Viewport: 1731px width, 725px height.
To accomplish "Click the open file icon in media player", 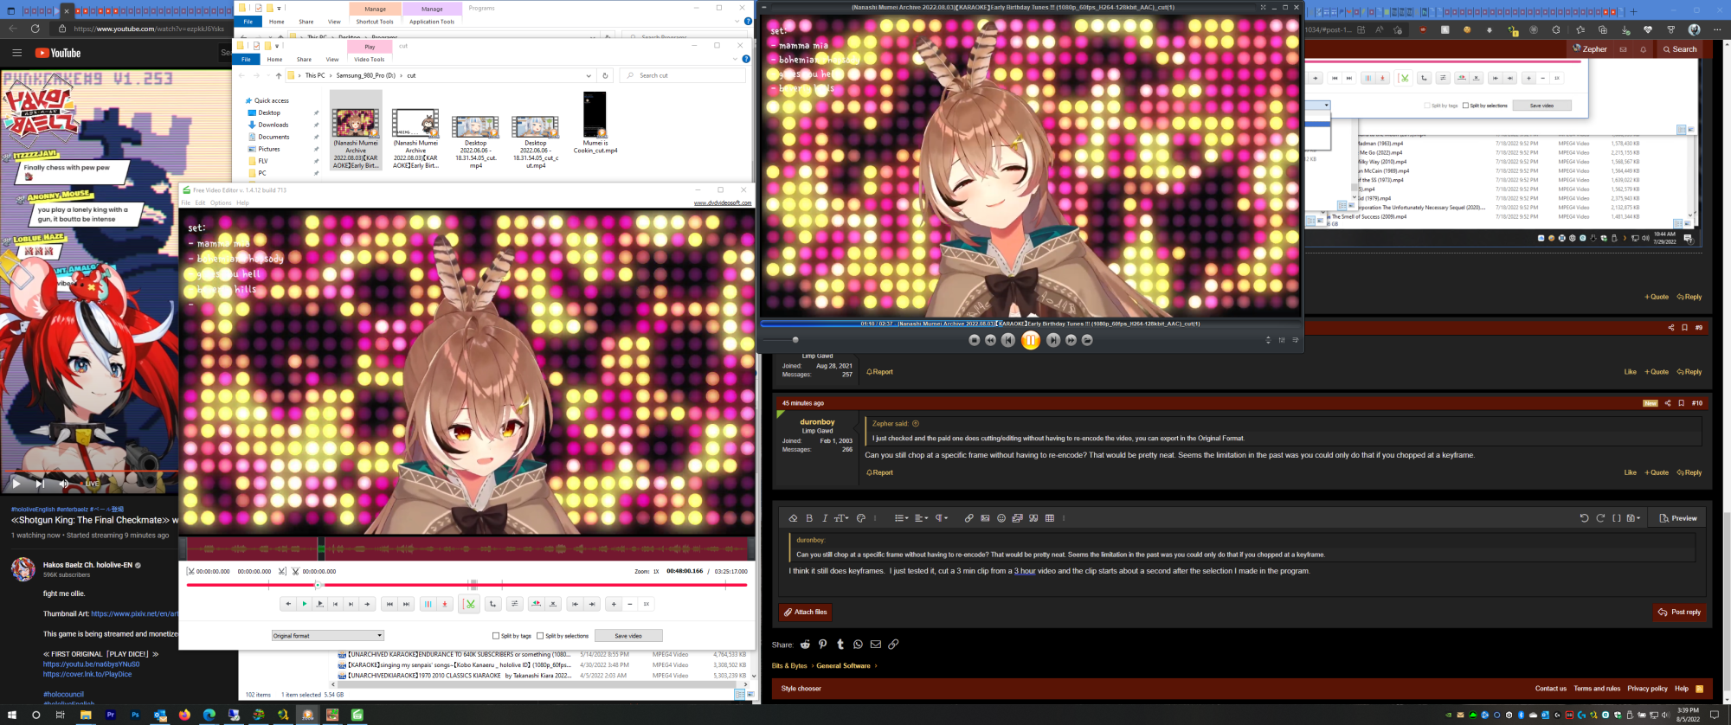I will point(1087,340).
